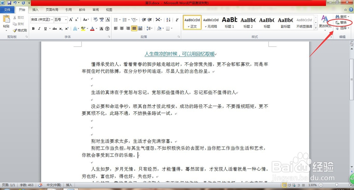This screenshot has width=354, height=190.
Task: Switch to the Page Layout (页面布局) tab
Action: point(52,10)
